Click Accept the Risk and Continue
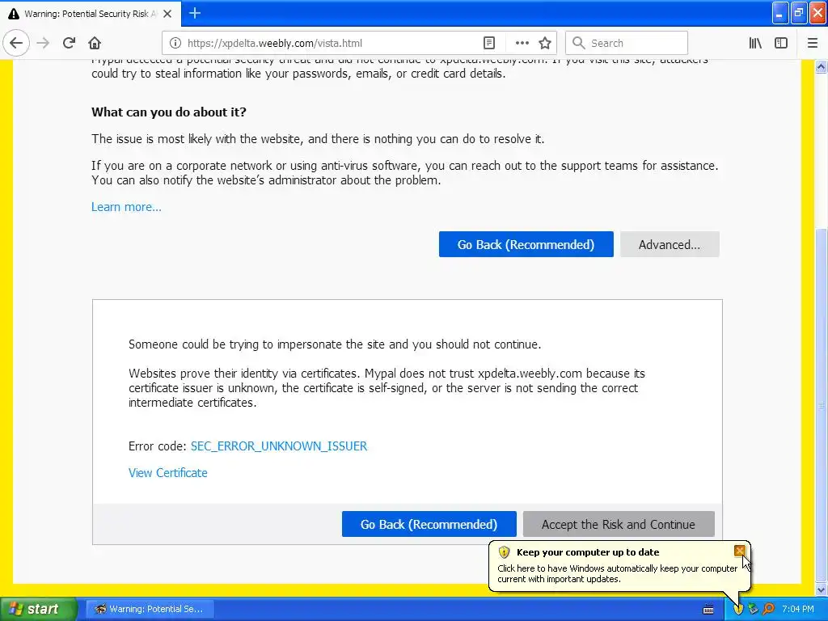Screen dimensions: 828x621 [619, 524]
